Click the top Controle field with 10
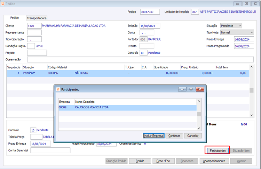Viewport: 261px width, 169px height. click(143, 53)
